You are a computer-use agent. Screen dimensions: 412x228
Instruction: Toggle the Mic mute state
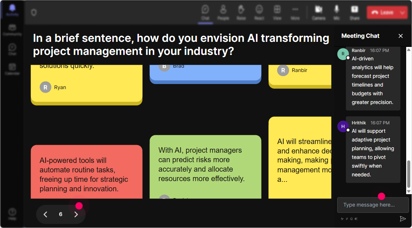pyautogui.click(x=337, y=13)
